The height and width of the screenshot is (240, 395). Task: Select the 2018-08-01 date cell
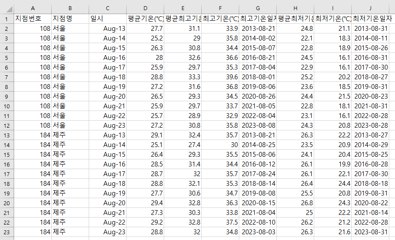258,77
